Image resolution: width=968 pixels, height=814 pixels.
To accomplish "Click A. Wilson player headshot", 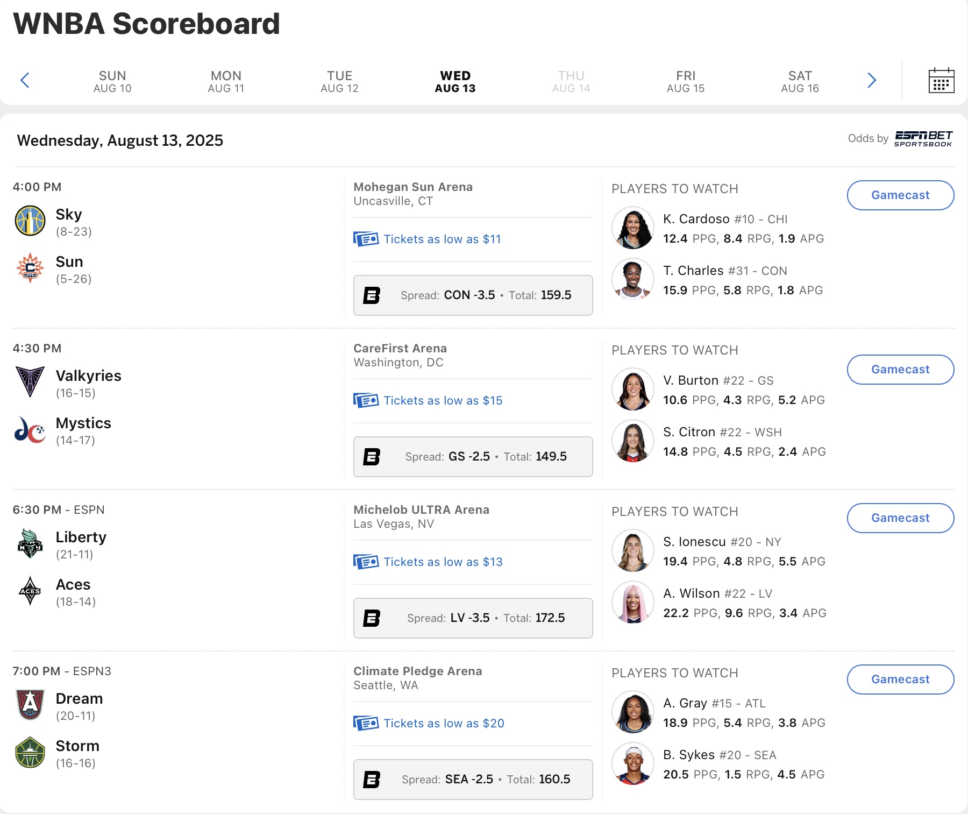I will pyautogui.click(x=633, y=602).
